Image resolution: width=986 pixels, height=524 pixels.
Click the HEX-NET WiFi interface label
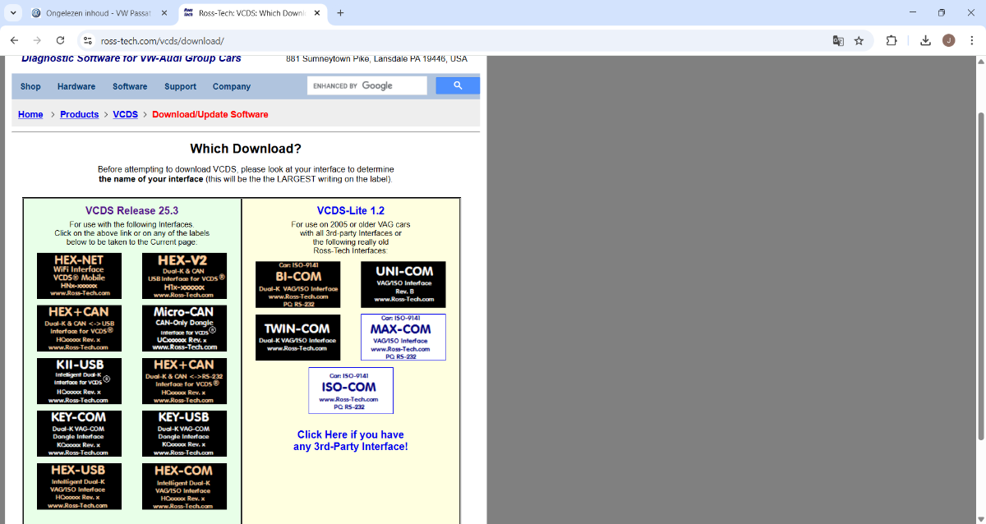[79, 276]
